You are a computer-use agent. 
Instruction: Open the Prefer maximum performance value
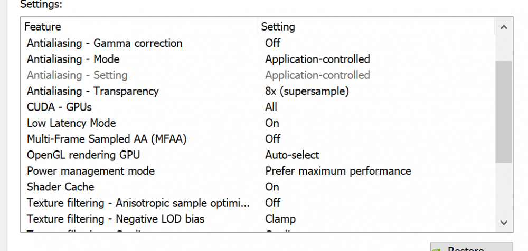pyautogui.click(x=338, y=171)
